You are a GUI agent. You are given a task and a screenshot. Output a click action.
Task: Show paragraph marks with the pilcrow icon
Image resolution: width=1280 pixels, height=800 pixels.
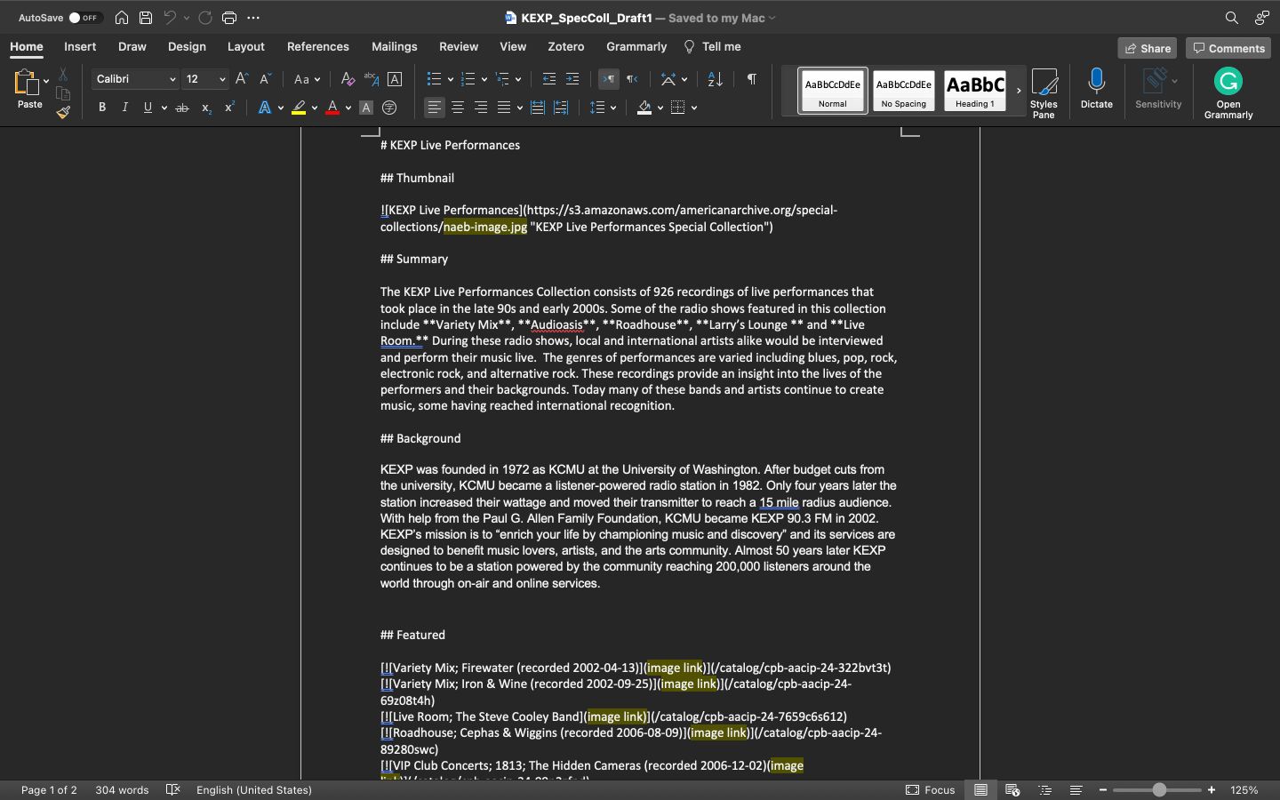(751, 79)
